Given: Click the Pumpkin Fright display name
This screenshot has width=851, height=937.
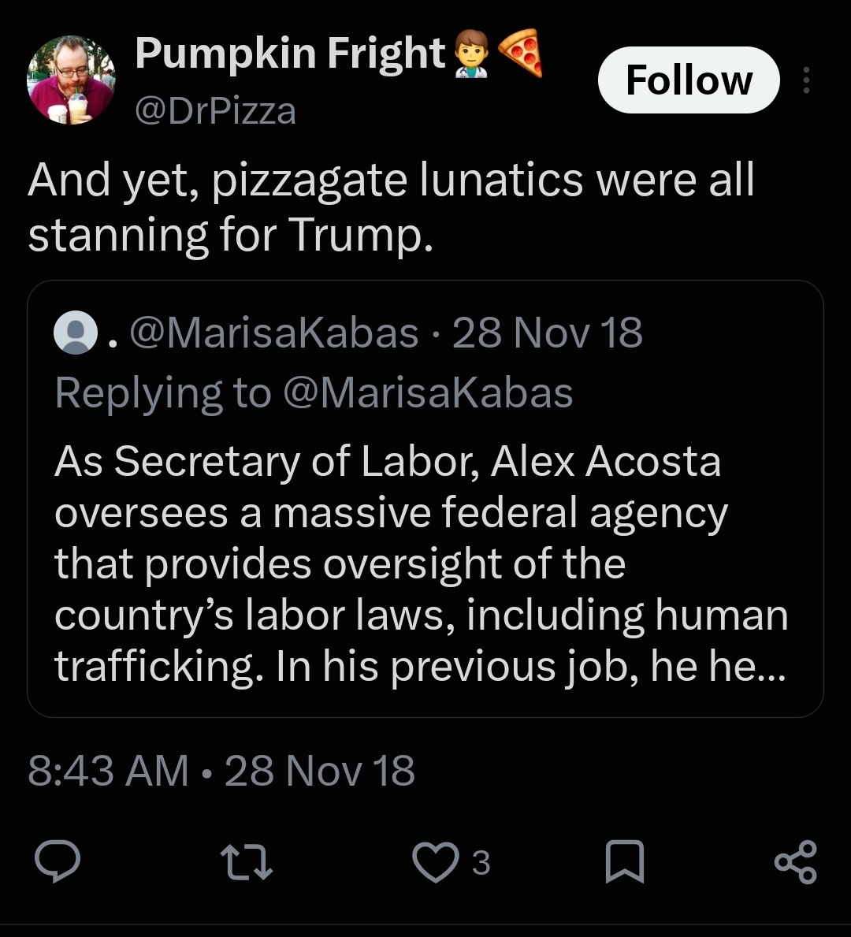Looking at the screenshot, I should coord(291,53).
